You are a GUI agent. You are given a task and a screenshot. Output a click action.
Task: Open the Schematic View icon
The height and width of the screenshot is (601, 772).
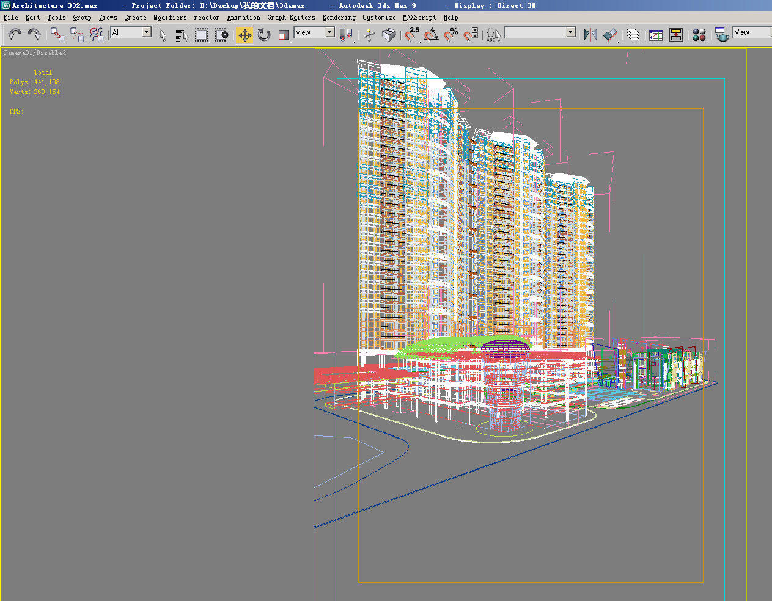tap(676, 35)
